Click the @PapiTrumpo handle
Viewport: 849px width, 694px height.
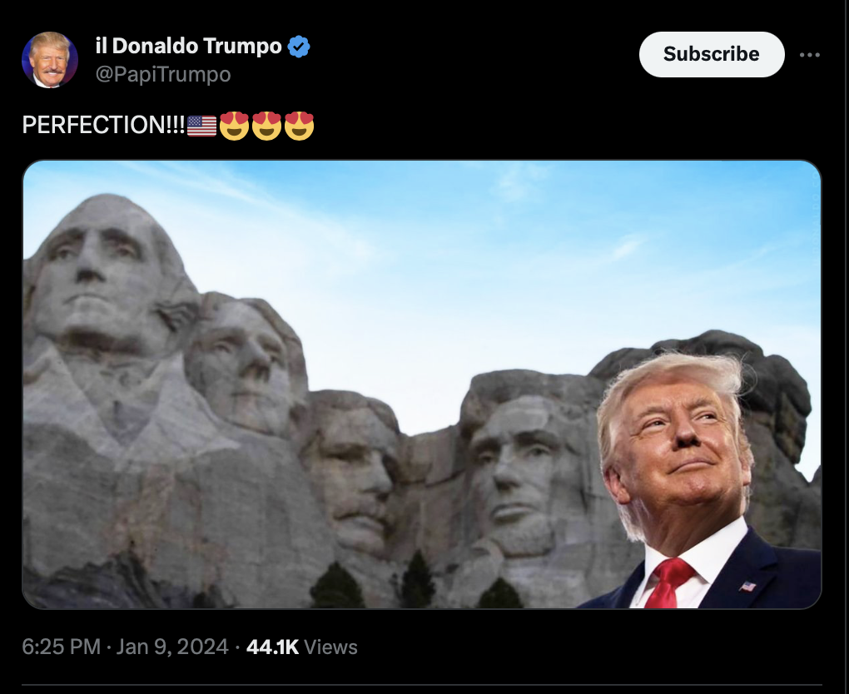point(163,74)
